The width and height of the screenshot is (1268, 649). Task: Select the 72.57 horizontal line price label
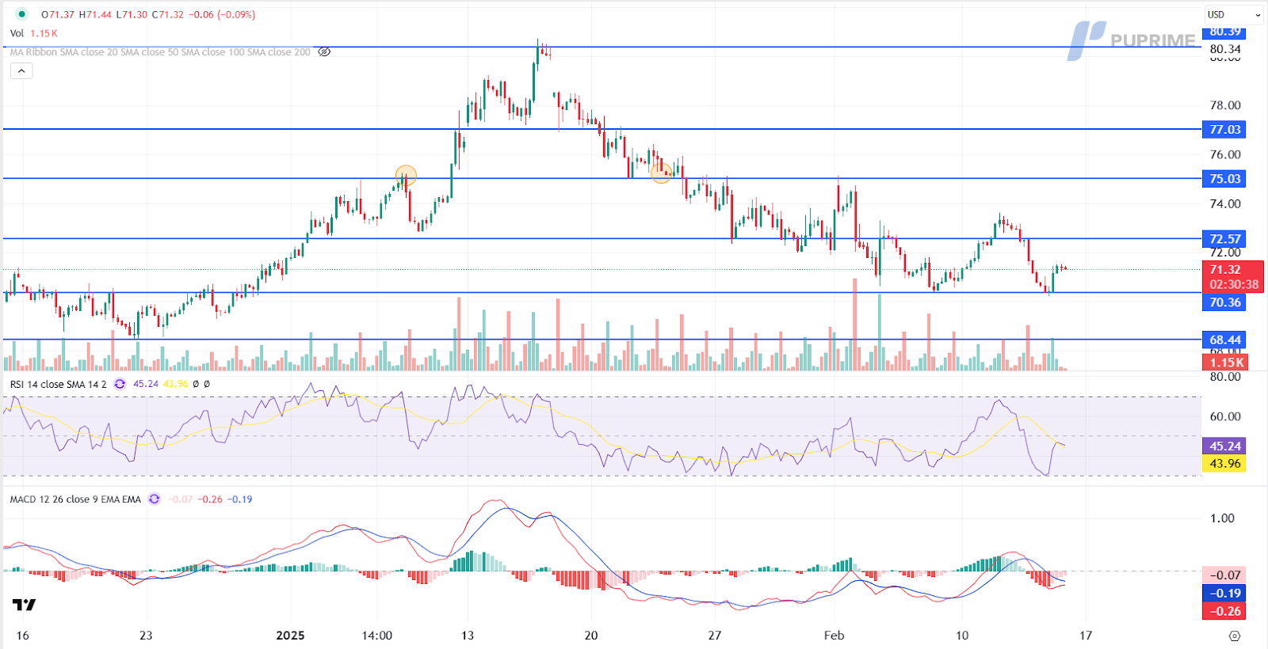(1224, 239)
